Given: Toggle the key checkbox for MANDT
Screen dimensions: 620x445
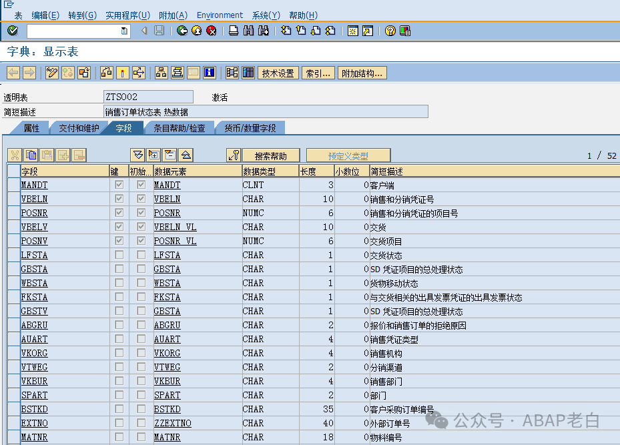Looking at the screenshot, I should tap(119, 185).
